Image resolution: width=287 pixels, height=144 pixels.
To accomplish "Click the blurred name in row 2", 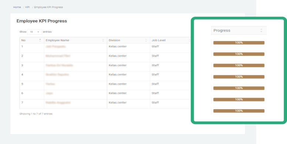I will 58,56.
